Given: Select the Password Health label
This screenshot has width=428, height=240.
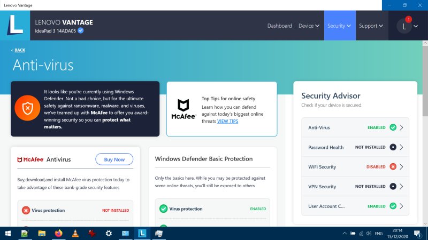Looking at the screenshot, I should (326, 147).
